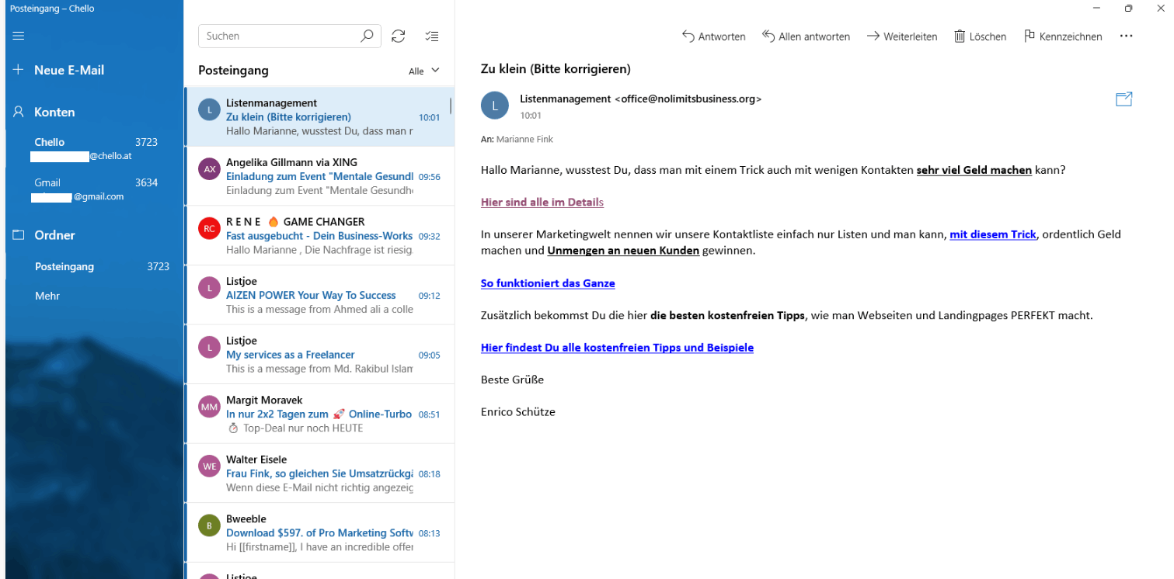Click the plus icon for Neue E-Mail

tap(19, 70)
